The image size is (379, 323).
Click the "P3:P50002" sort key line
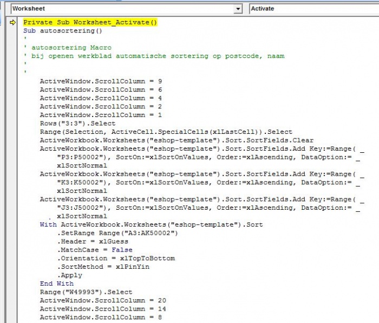click(x=209, y=157)
